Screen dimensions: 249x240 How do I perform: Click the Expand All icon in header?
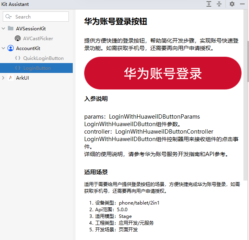click(x=209, y=4)
